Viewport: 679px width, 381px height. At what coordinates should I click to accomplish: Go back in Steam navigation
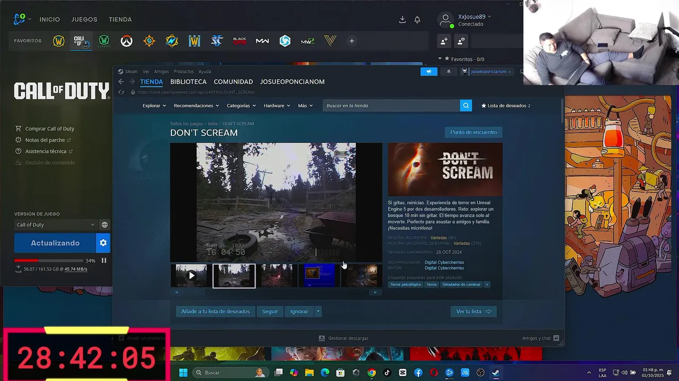tap(121, 81)
